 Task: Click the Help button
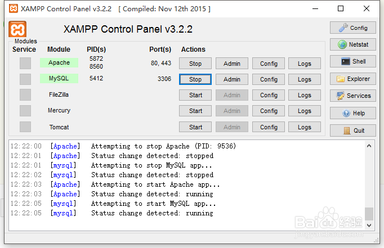352,113
